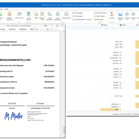Click RTF Ausgabe in the ribbon

tap(77, 13)
